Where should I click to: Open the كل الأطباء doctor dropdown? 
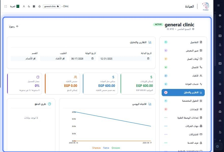coord(53,59)
